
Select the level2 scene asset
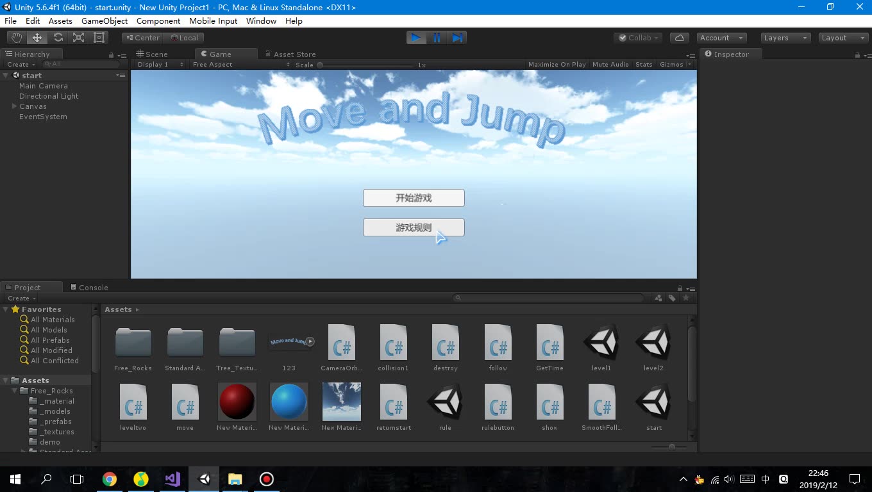pos(653,347)
